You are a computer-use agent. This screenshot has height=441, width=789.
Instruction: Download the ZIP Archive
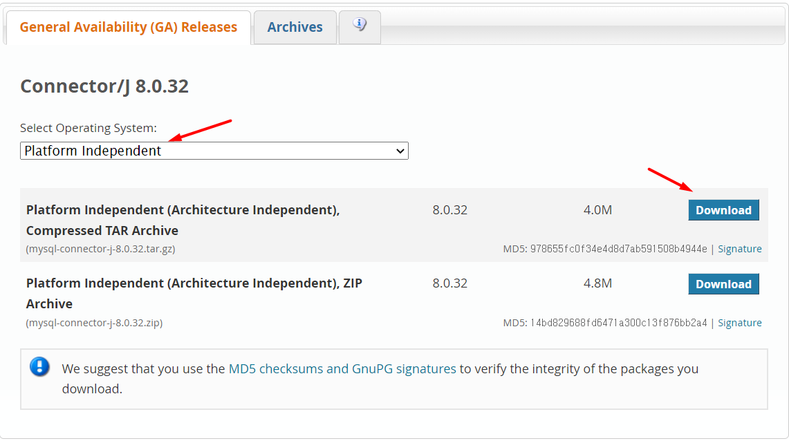(x=723, y=284)
